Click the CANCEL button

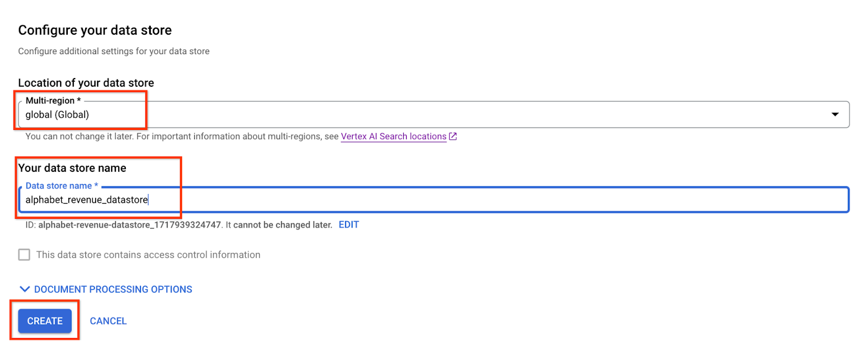click(x=108, y=321)
